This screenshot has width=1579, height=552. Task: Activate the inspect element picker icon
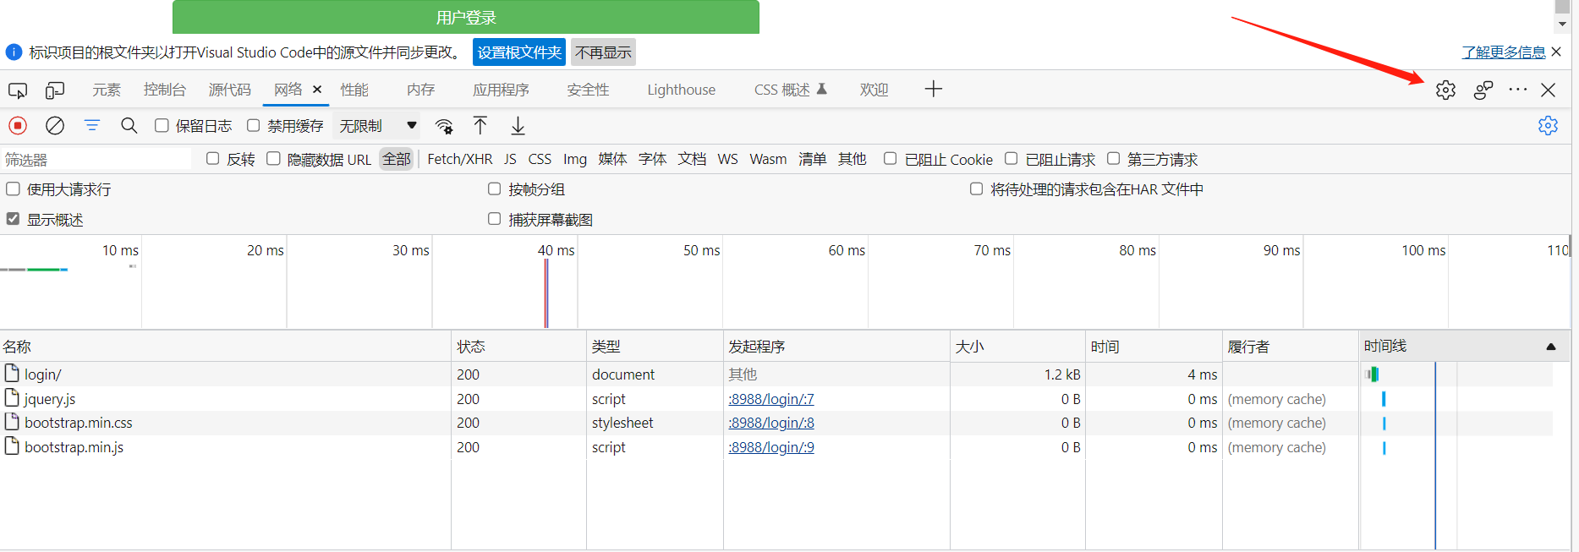point(18,90)
